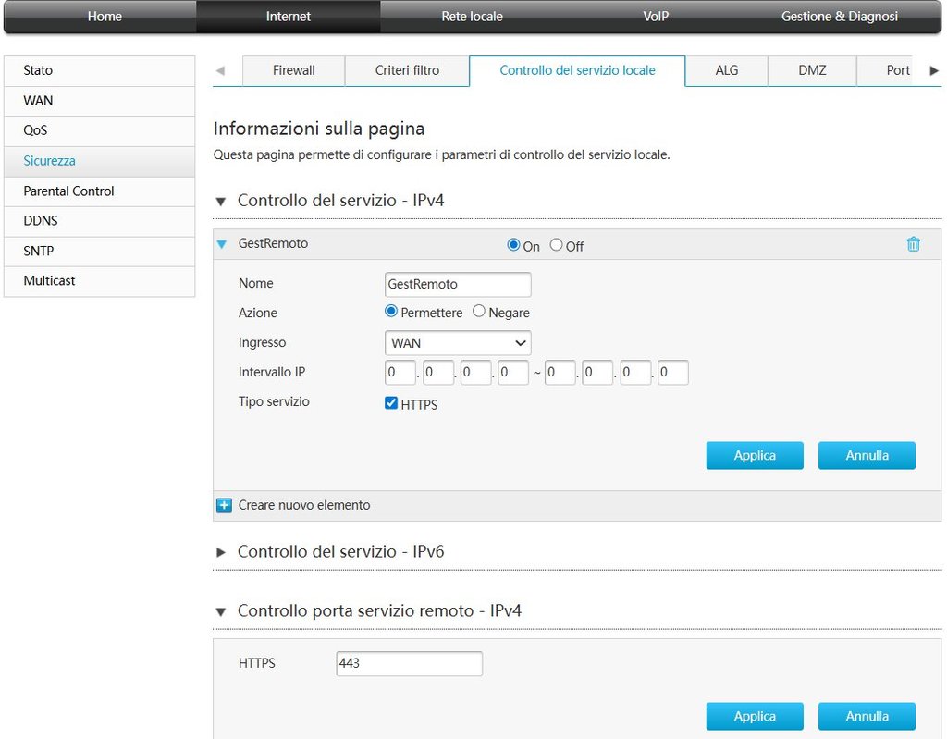Screen dimensions: 947x739
Task: Click the HTTPS port input field
Action: pos(409,663)
